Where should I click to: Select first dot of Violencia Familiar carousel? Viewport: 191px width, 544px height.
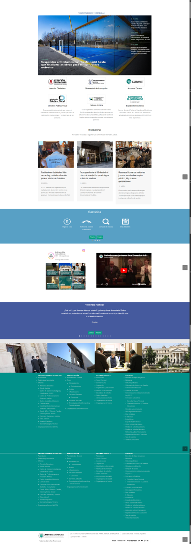click(79, 336)
